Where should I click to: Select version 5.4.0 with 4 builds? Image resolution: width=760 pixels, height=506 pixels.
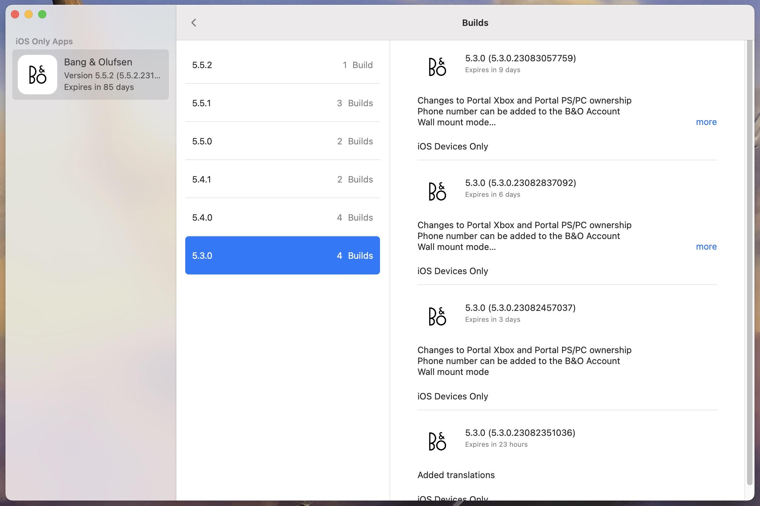pos(283,217)
